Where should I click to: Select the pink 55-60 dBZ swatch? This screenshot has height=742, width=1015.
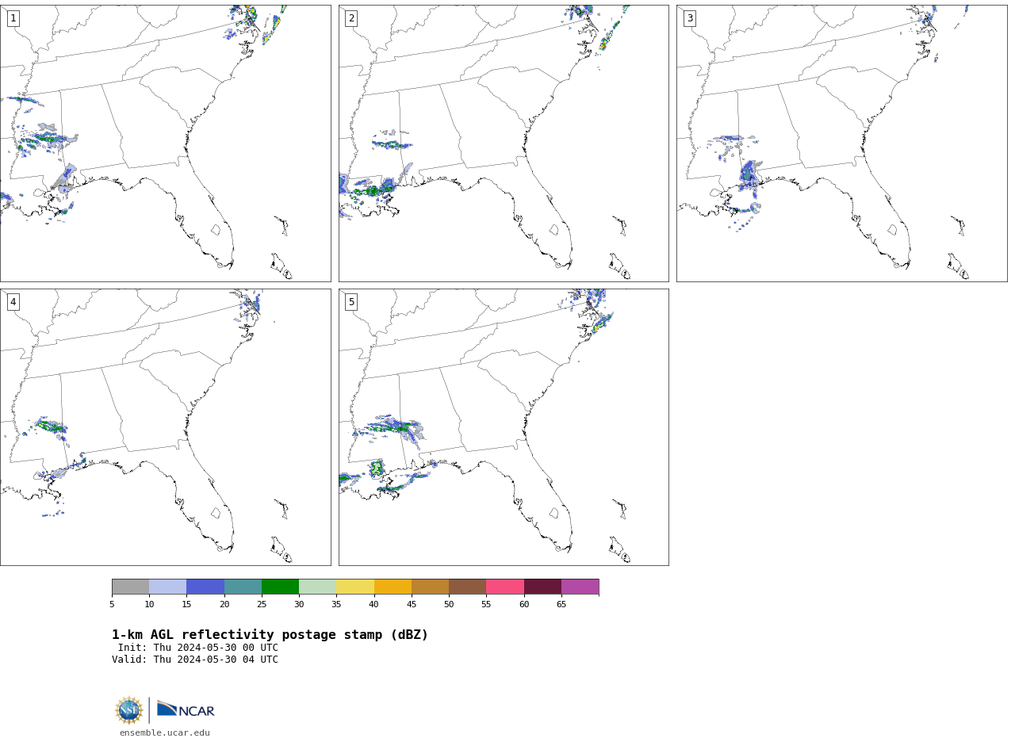pos(505,587)
